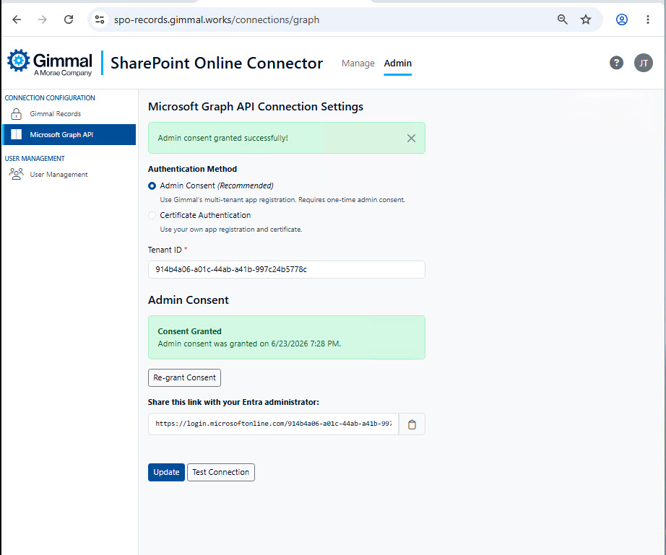Click the Test Connection button

coord(221,472)
